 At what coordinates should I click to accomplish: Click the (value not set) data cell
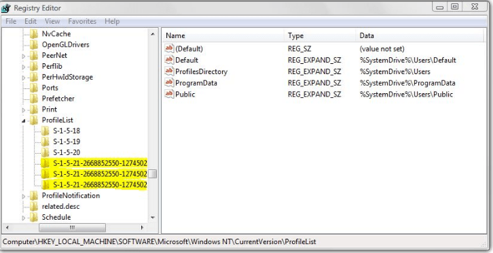pos(382,49)
